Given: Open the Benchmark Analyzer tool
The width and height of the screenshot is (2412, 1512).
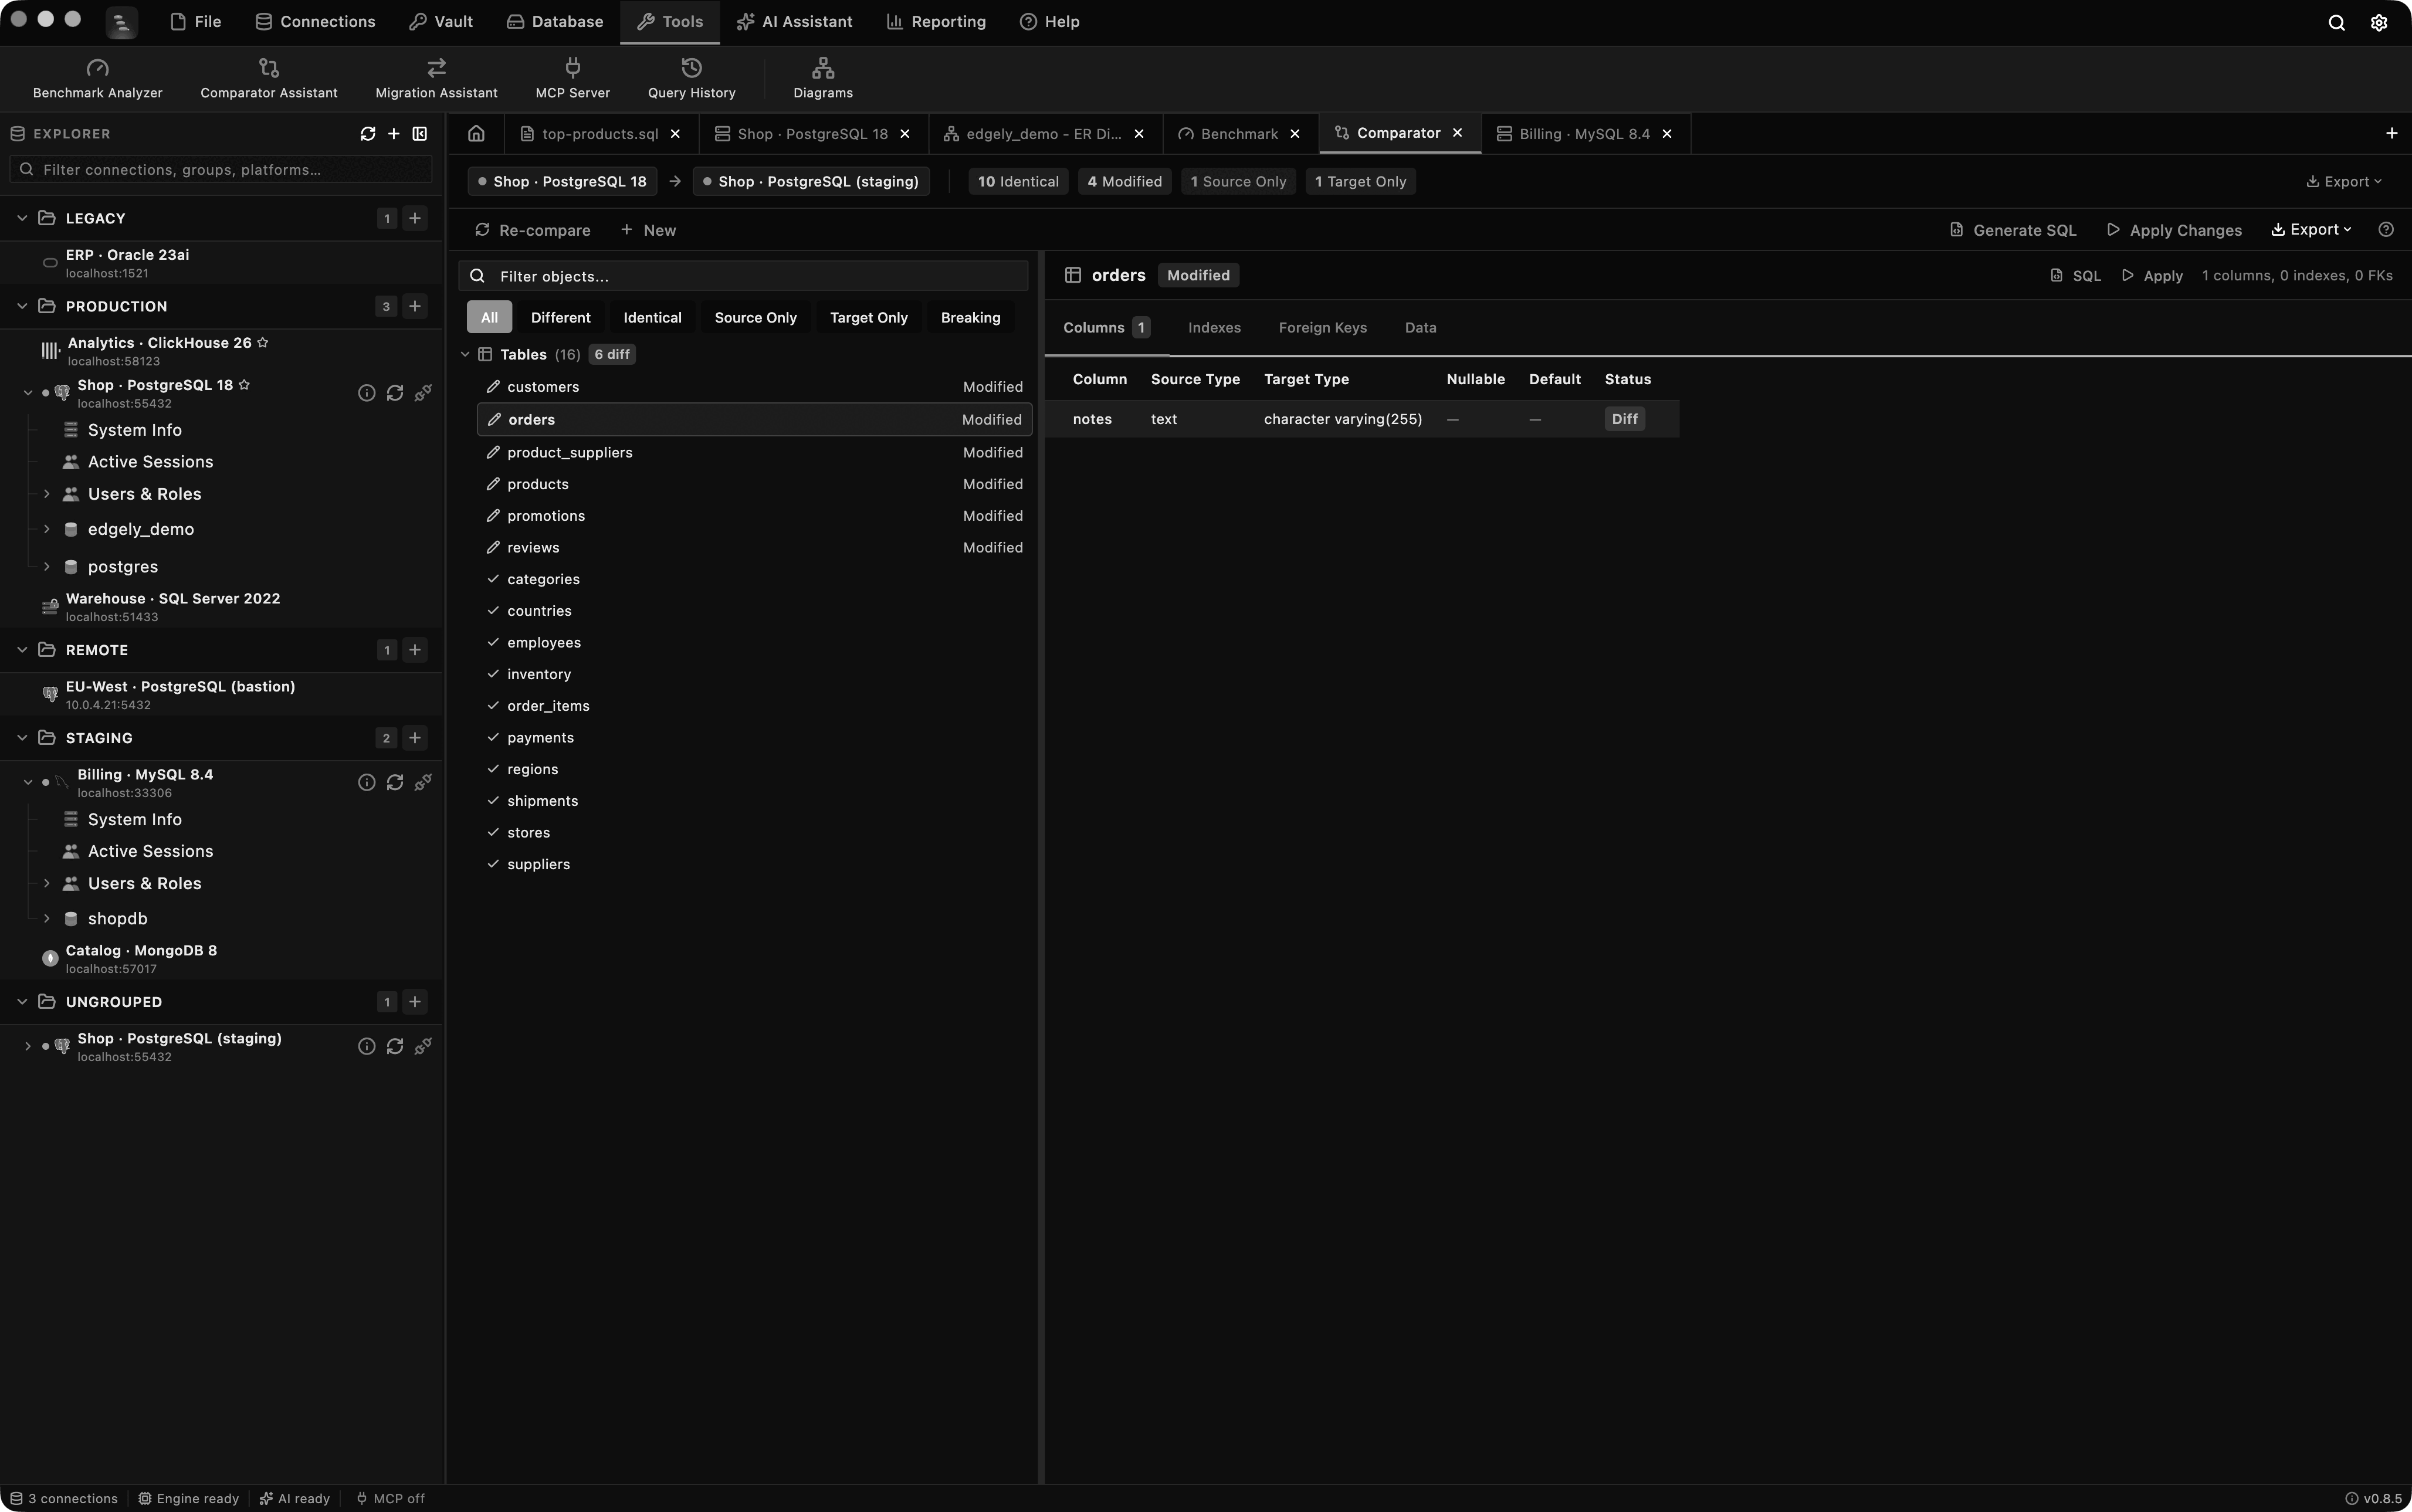Looking at the screenshot, I should pyautogui.click(x=97, y=78).
